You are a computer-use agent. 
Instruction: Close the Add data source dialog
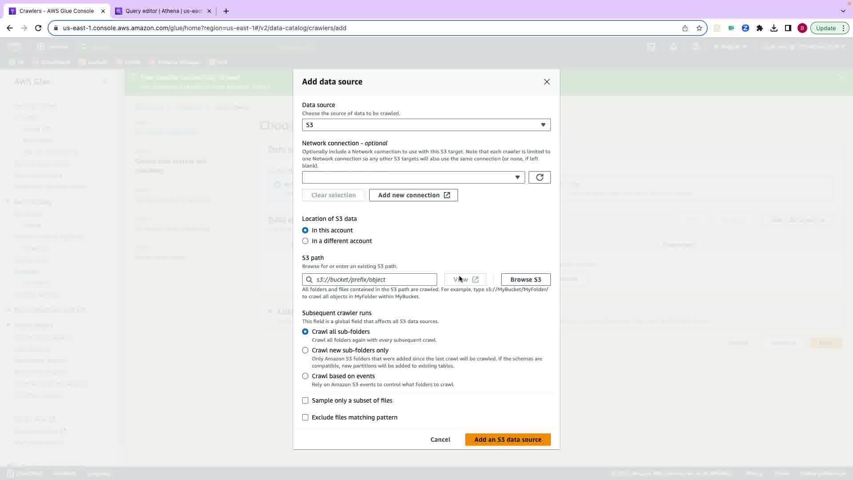tap(546, 82)
